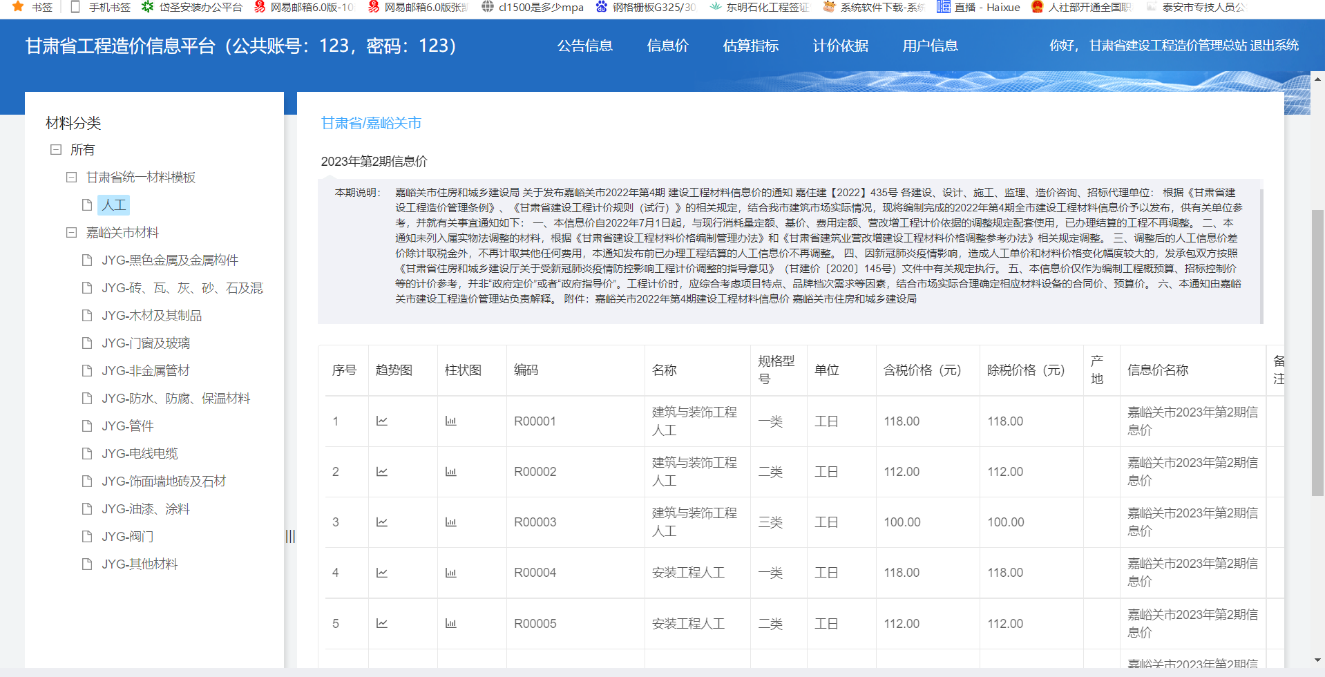Select JYG-油漆、涂料 category

pyautogui.click(x=146, y=508)
